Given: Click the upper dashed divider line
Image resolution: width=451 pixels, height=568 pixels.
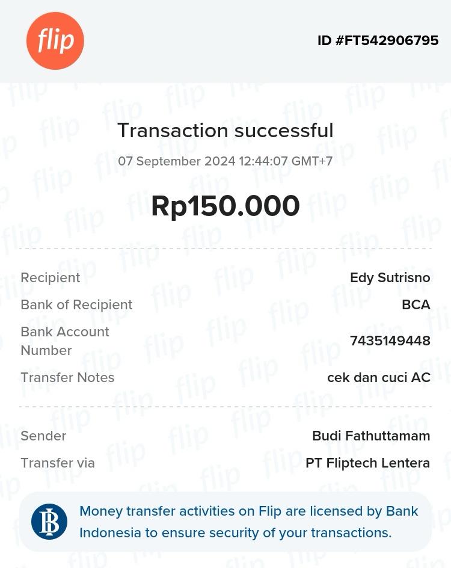Looking at the screenshot, I should click(225, 248).
